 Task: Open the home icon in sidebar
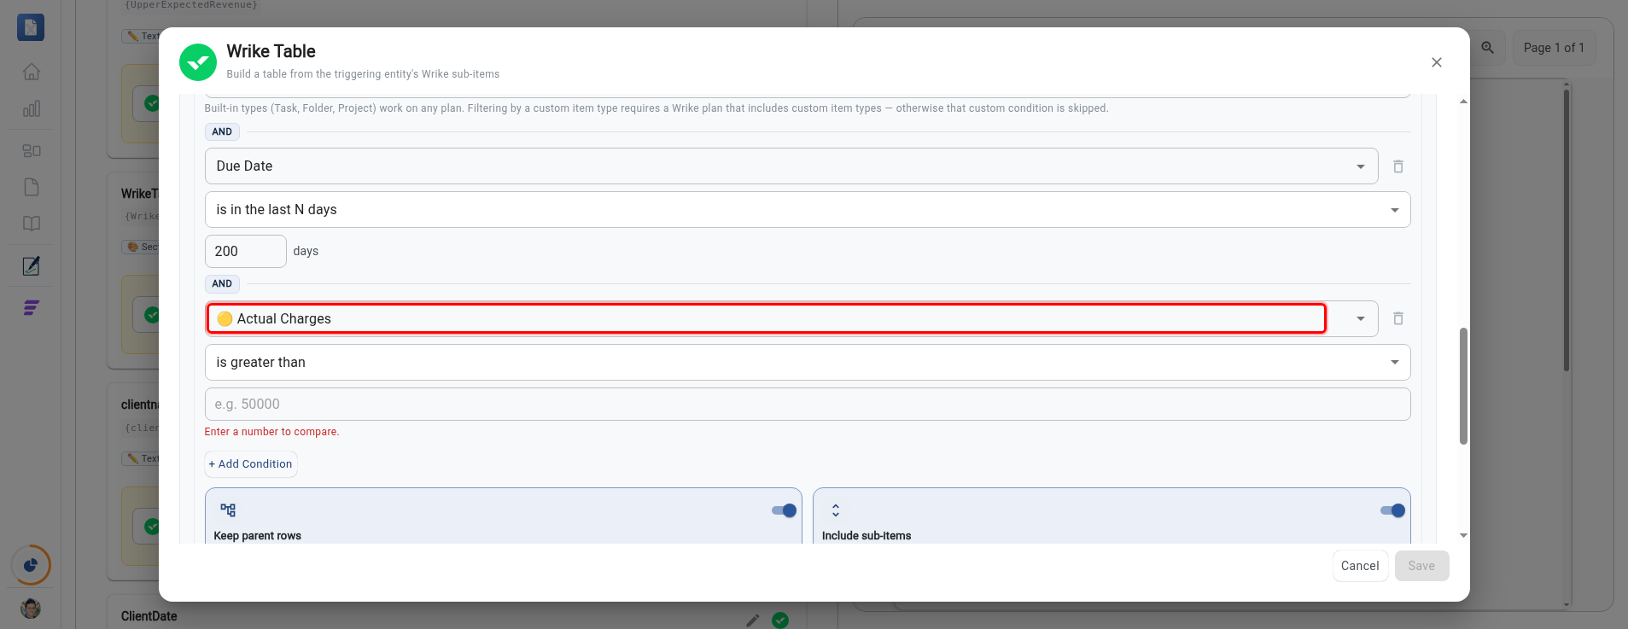pos(32,72)
